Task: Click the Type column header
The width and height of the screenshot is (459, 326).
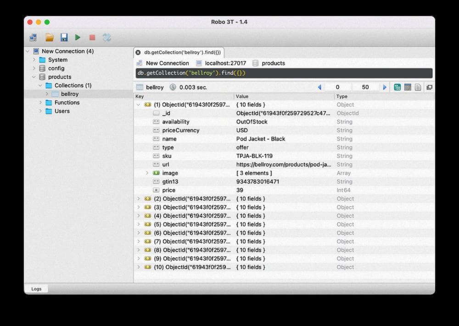Action: tap(384, 96)
